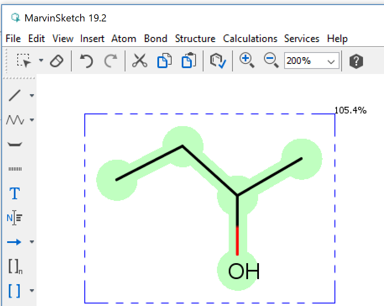The image size is (384, 306).
Task: Select the rectangle selection tool
Action: click(x=24, y=61)
